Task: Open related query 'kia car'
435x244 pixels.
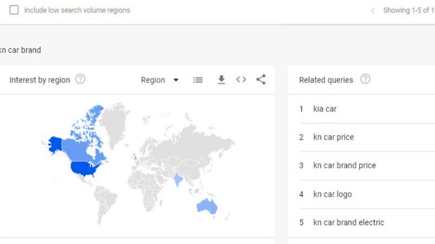Action: [x=325, y=109]
